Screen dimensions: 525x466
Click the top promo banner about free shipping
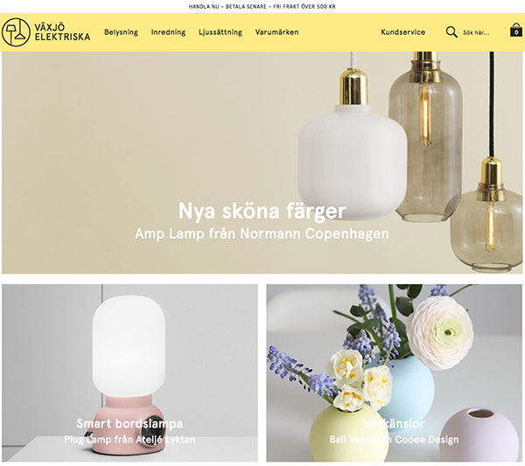262,6
